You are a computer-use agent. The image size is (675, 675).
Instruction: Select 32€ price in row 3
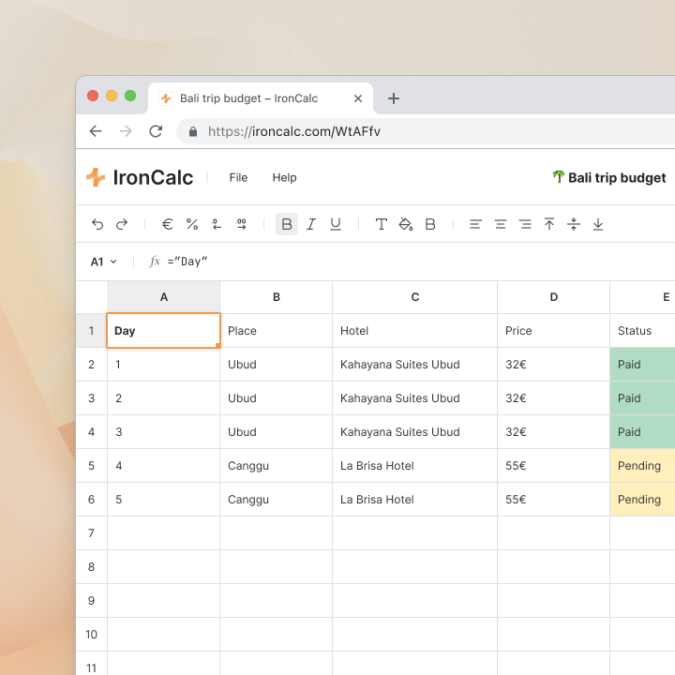pos(554,398)
